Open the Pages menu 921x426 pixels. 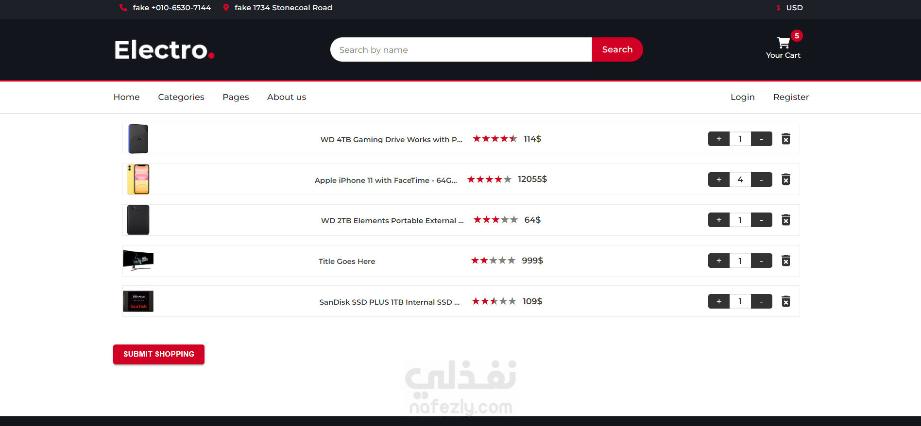236,97
